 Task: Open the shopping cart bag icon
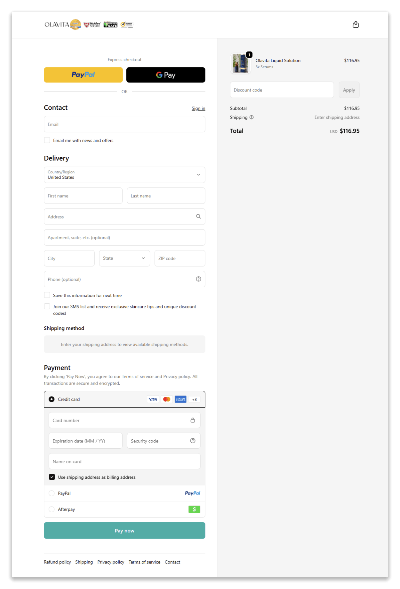356,25
